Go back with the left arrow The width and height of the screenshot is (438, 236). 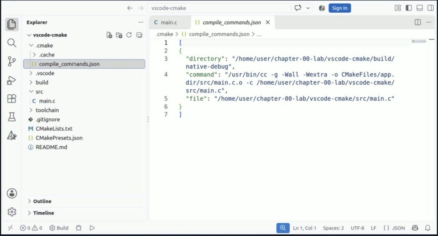tap(130, 8)
